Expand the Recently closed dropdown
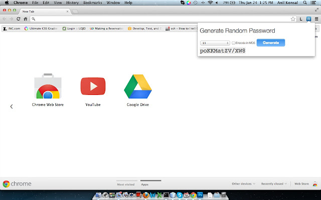This screenshot has width=321, height=200. (x=274, y=183)
